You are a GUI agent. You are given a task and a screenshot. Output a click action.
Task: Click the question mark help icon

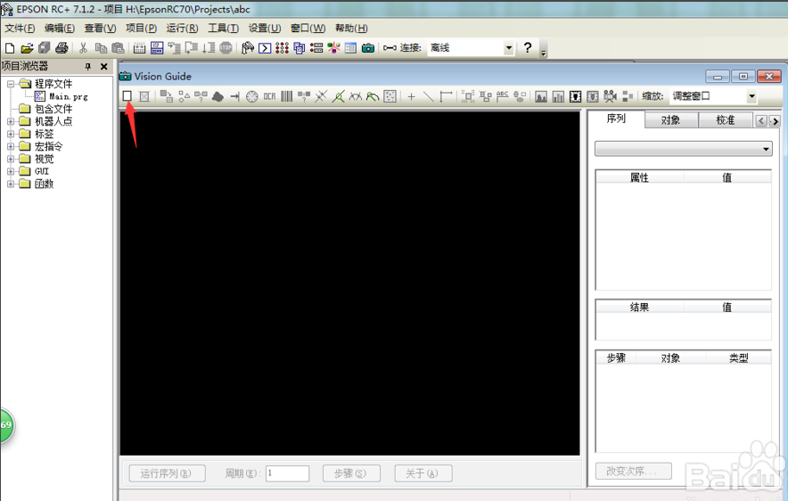coord(527,47)
